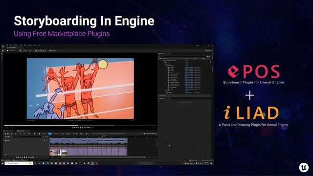
Task: Switch to the Outliner panel tab
Action: [x=162, y=54]
